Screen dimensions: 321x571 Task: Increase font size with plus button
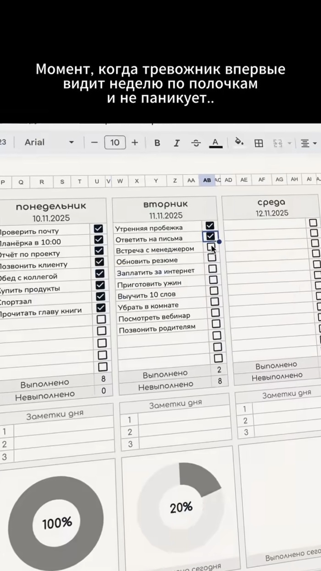pyautogui.click(x=135, y=142)
